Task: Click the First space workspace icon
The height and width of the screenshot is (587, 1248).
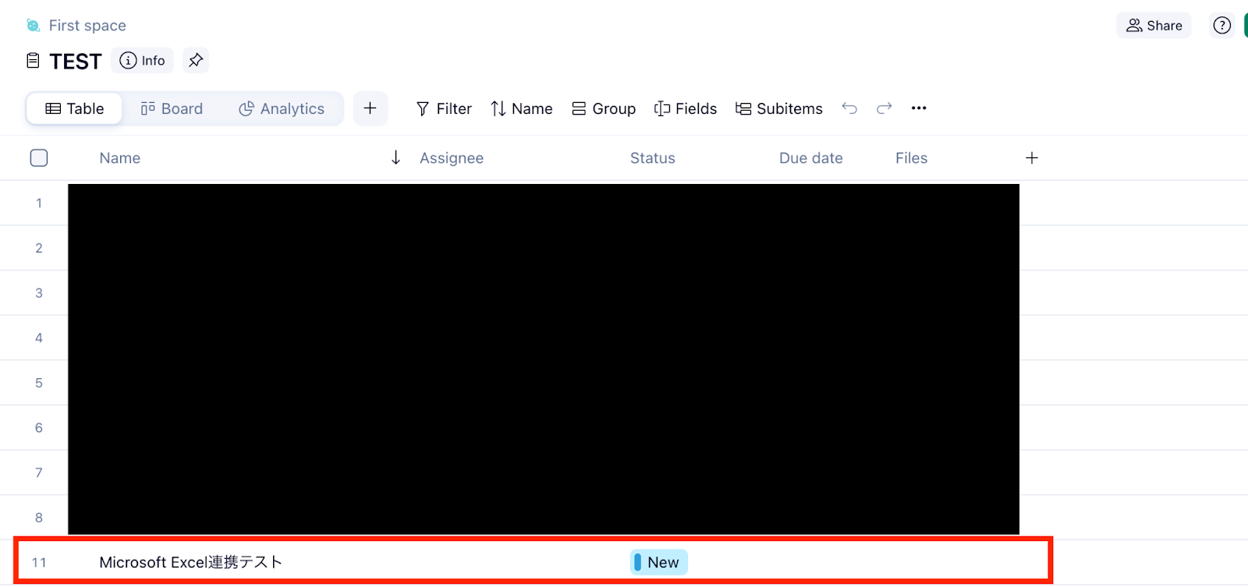Action: [x=34, y=26]
